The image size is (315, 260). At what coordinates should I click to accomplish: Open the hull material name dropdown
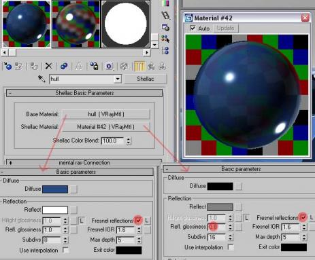tap(118, 79)
